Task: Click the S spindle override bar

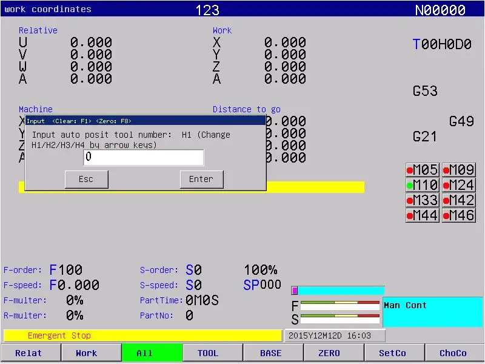Action: [x=340, y=319]
